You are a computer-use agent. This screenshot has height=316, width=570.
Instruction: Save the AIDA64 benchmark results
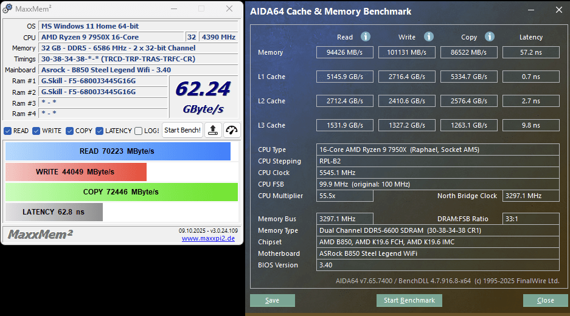click(x=273, y=300)
